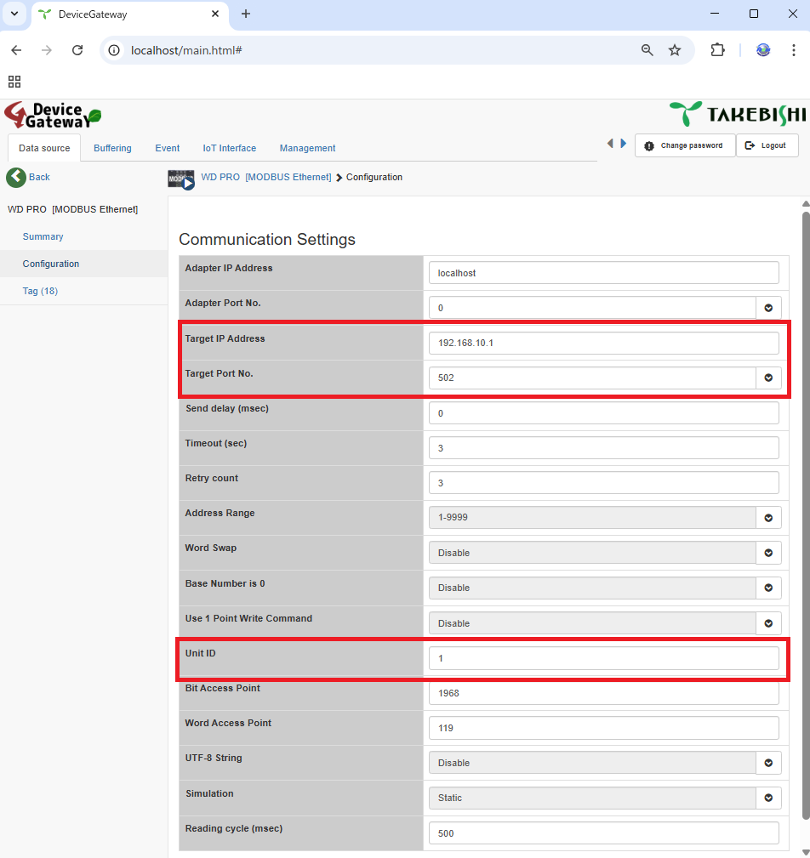Open the IoT Interface tab
Viewport: 810px width, 858px height.
[x=229, y=148]
